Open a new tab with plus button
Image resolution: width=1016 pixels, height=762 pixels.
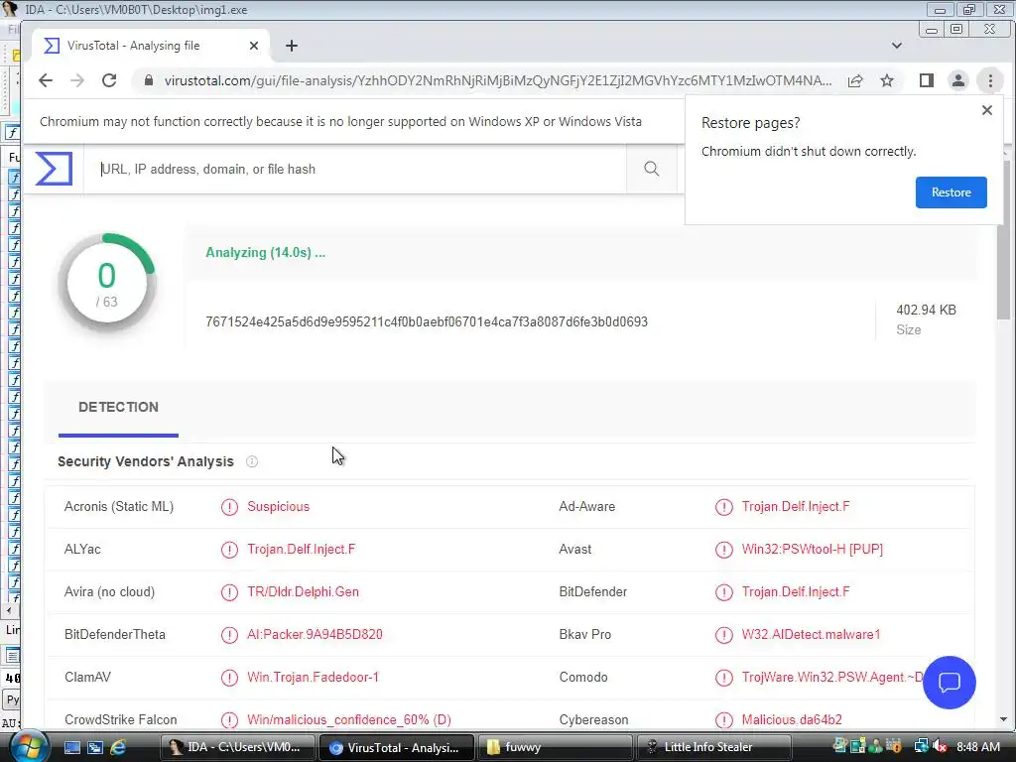point(292,46)
